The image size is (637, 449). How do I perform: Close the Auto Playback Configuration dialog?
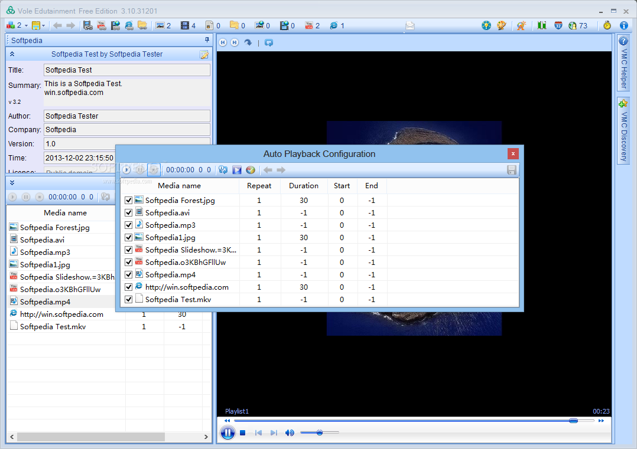(513, 154)
